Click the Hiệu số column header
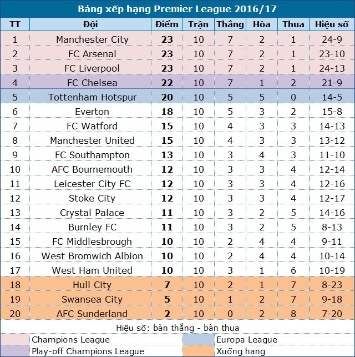 [x=332, y=24]
